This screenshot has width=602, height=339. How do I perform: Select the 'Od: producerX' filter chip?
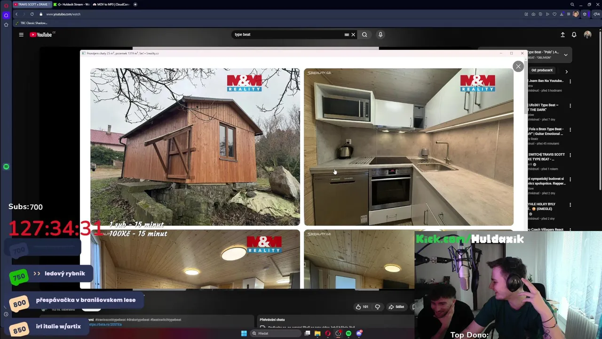tap(542, 70)
